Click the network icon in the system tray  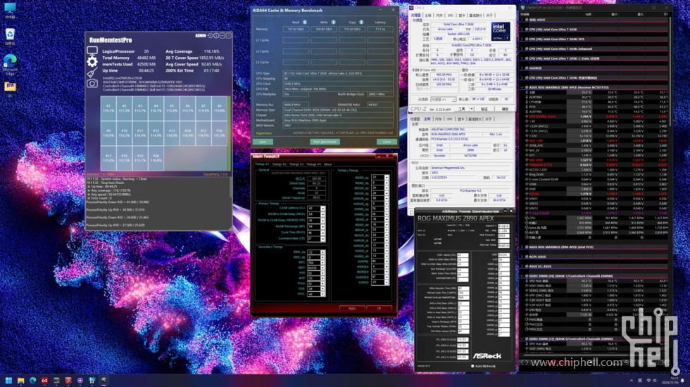648,381
